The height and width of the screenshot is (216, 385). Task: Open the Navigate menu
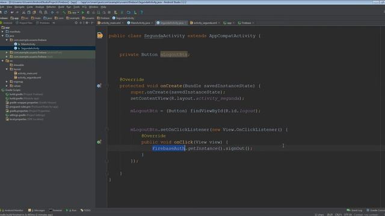(x=19, y=7)
